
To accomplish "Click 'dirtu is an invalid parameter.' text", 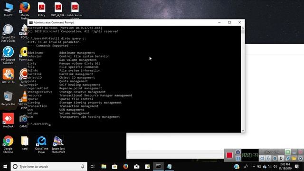I will coord(54,42).
